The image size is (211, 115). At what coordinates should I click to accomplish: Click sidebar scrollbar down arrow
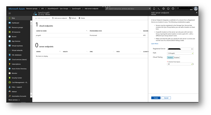(31, 95)
